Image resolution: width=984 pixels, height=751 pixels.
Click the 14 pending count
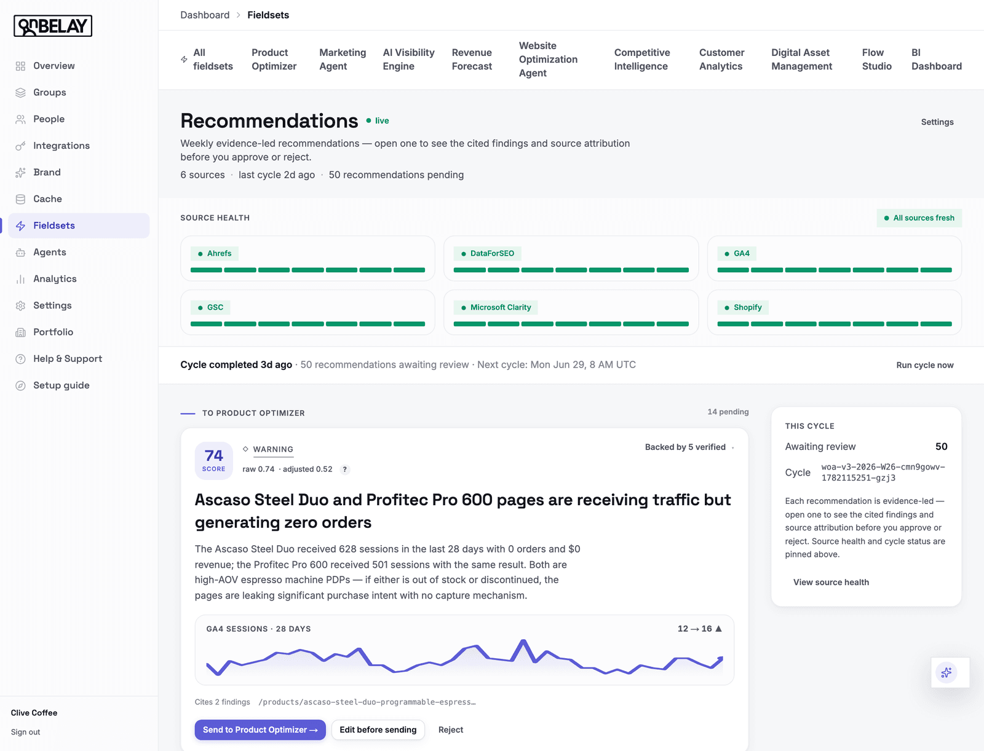(728, 412)
